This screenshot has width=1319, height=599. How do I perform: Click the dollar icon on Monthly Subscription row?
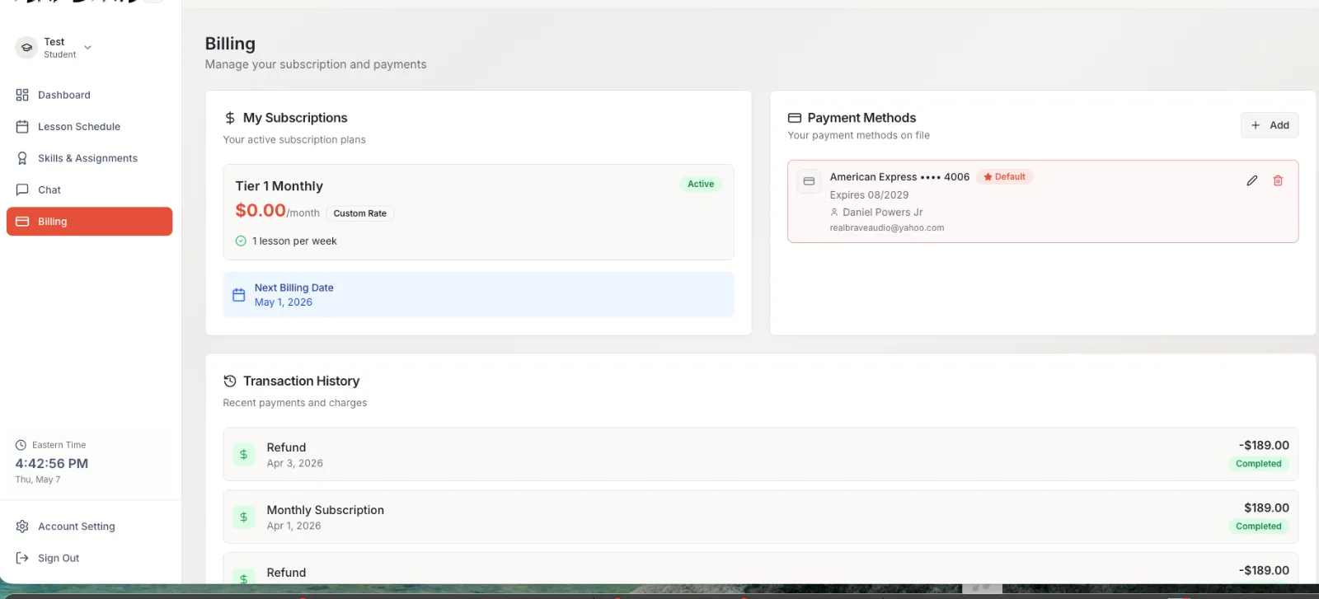[x=243, y=517]
